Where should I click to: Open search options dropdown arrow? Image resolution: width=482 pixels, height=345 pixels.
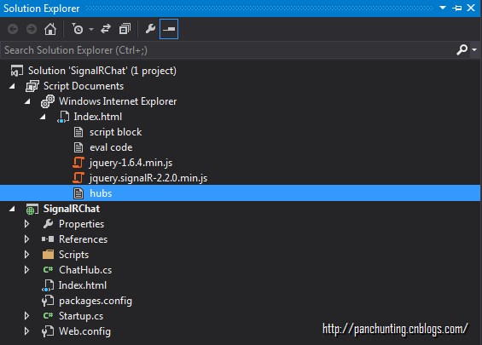(x=474, y=49)
